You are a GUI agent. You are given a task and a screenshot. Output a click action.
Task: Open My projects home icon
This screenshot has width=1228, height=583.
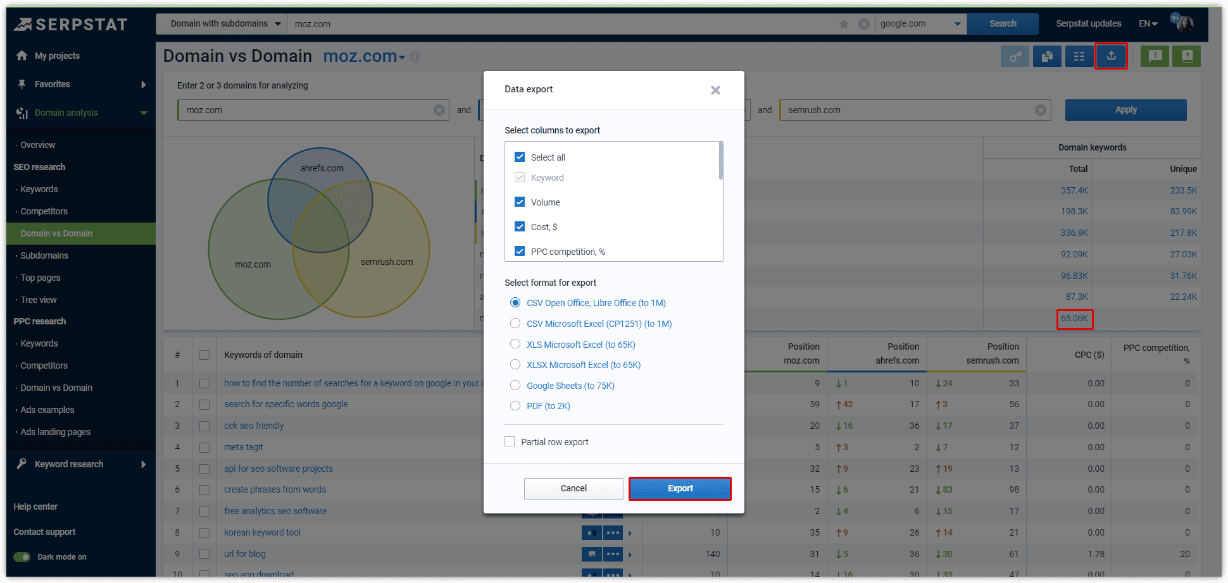pos(22,56)
